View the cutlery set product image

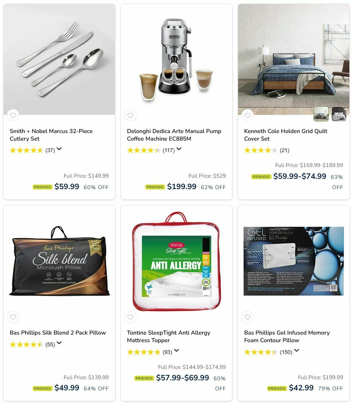(x=59, y=59)
